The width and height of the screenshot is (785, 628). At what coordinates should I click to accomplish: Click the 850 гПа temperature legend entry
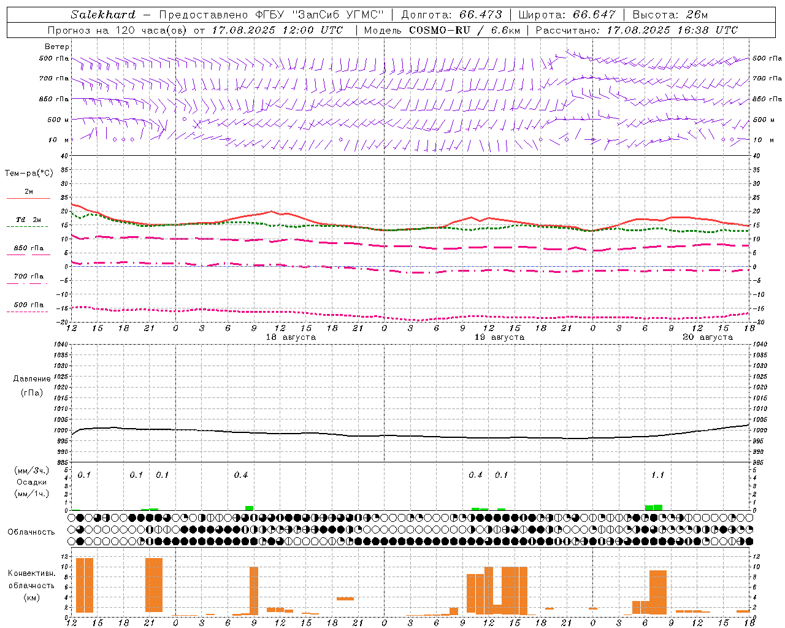click(x=28, y=251)
